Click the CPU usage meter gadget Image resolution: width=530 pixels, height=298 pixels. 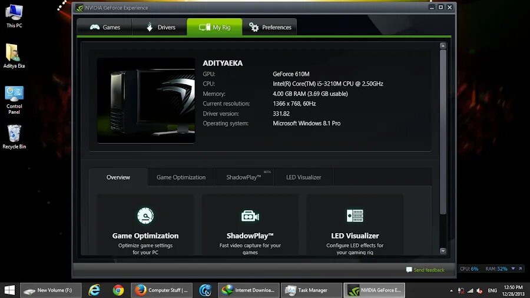[469, 269]
